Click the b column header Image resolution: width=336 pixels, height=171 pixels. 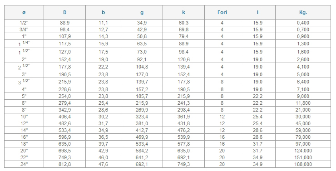coord(103,12)
